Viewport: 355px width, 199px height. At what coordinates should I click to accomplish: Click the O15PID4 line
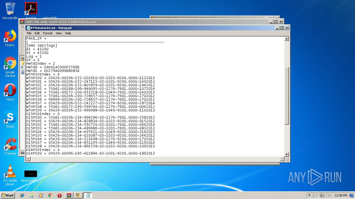tap(91, 132)
